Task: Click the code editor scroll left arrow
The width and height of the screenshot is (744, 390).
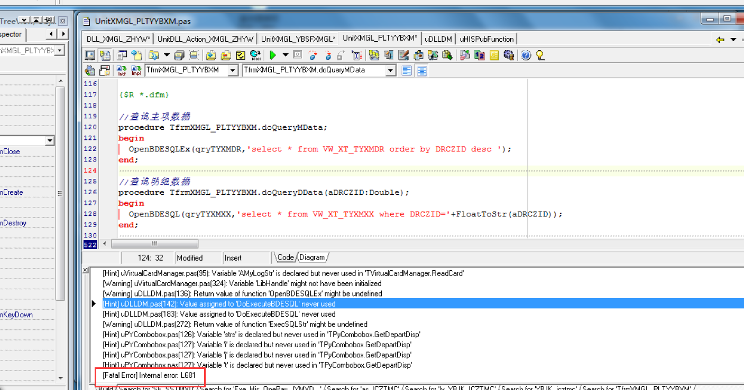Action: point(104,244)
